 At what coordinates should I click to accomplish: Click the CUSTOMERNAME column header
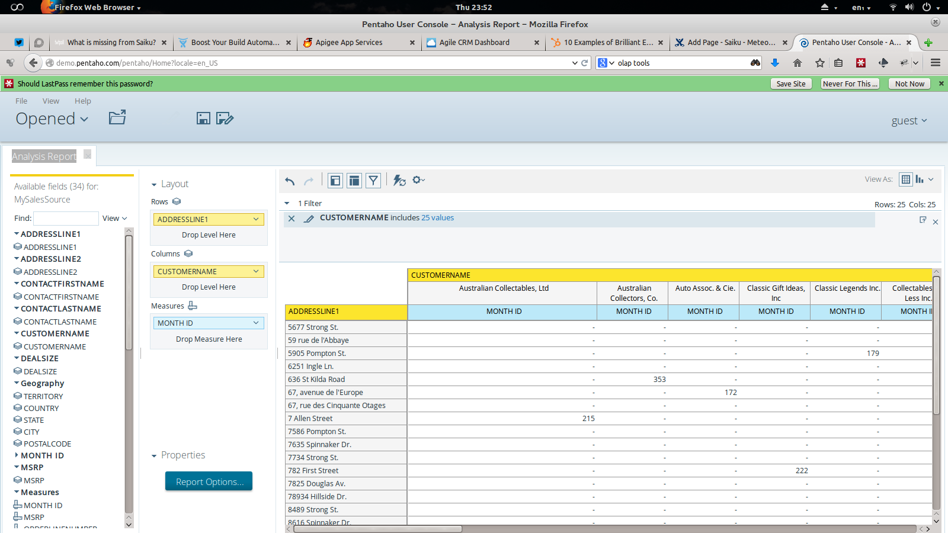pos(670,275)
